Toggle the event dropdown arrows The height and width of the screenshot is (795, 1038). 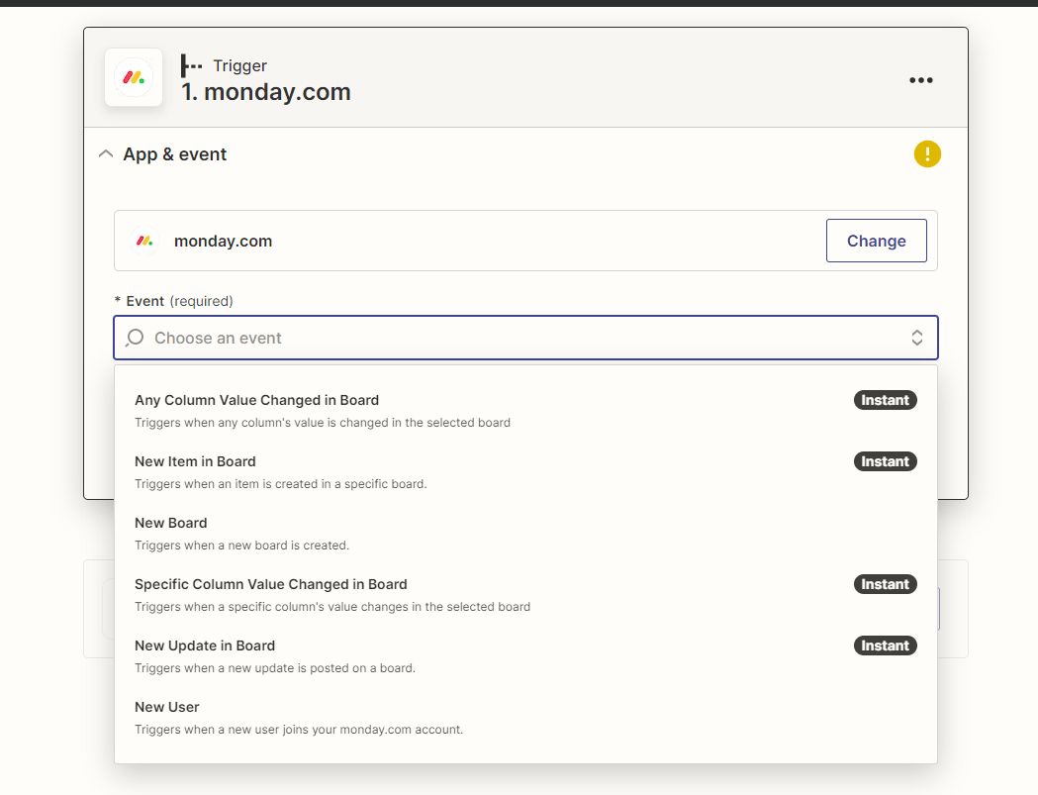pyautogui.click(x=917, y=338)
